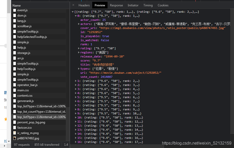234x148 pixels.
Task: Click the Name column header
Action: tap(17, 6)
